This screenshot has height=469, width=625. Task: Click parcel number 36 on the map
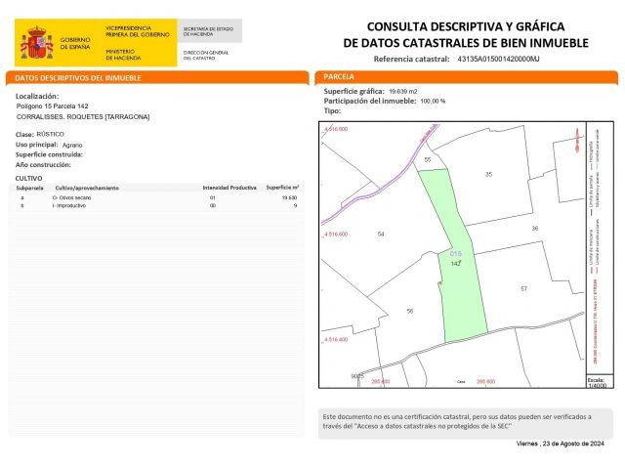pyautogui.click(x=535, y=228)
